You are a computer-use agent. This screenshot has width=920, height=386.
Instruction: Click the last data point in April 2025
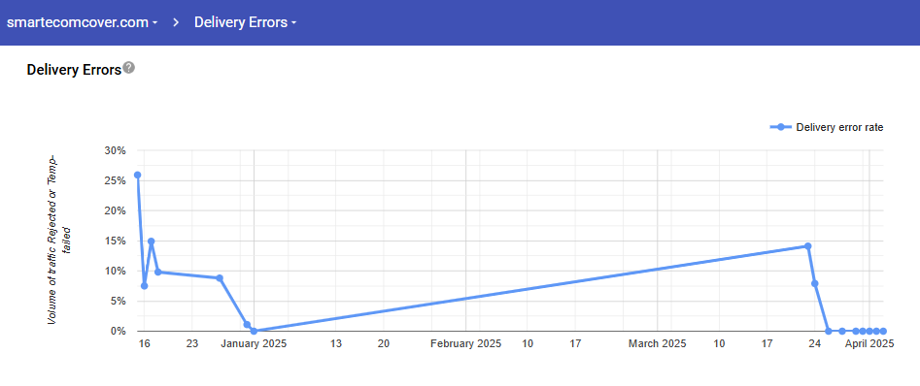[x=883, y=331]
